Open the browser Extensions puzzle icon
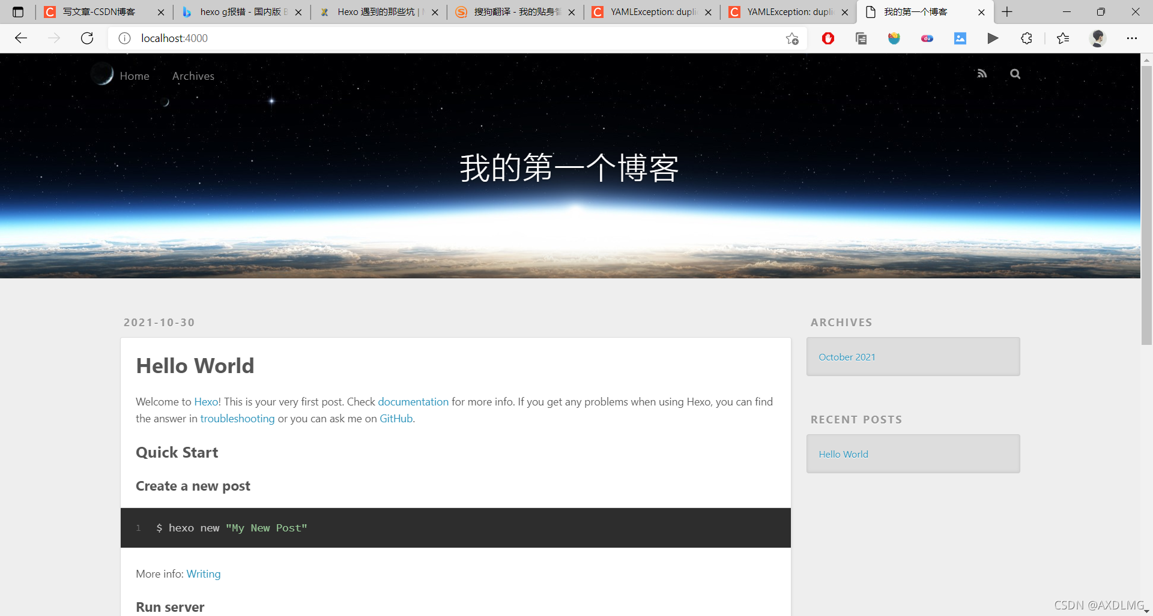1153x616 pixels. [1026, 38]
